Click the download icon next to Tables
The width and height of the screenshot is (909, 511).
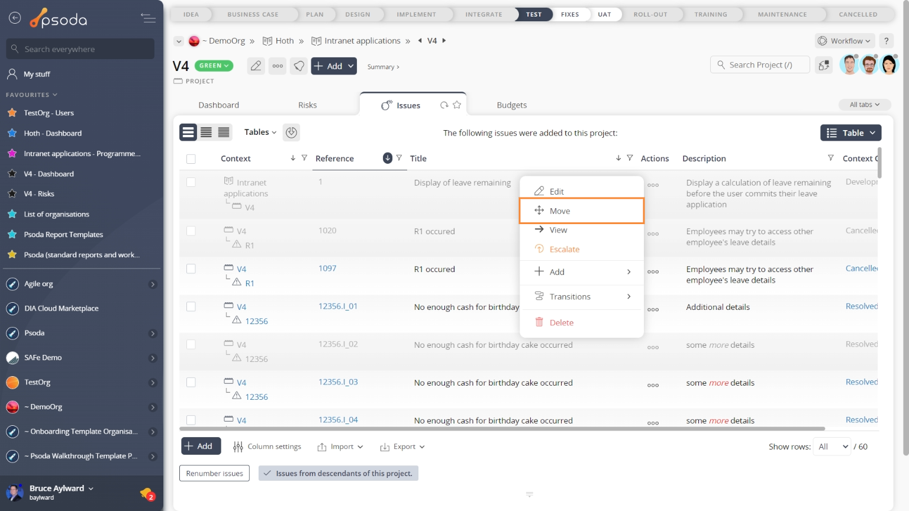coord(291,132)
